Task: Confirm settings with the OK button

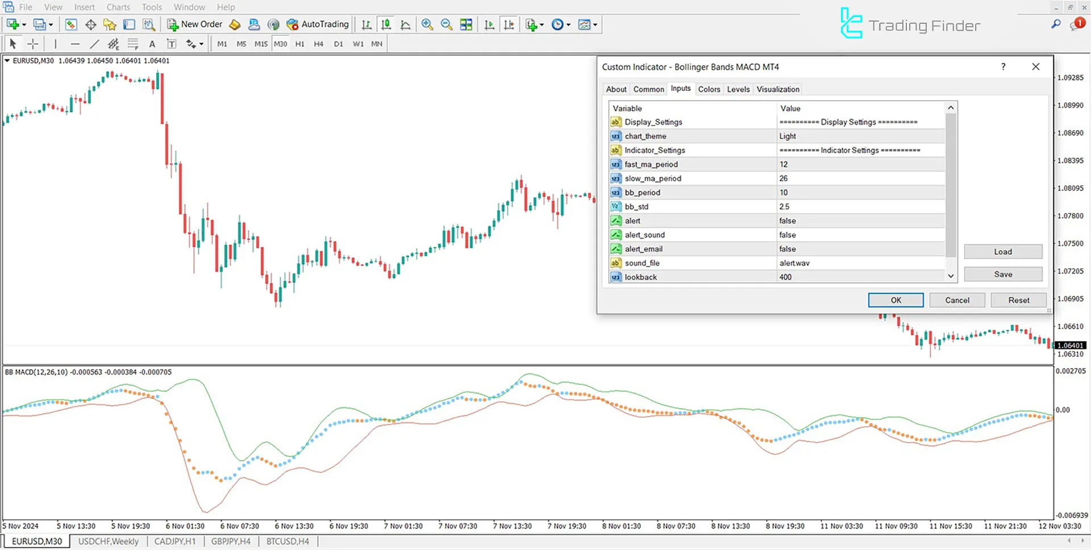Action: (x=896, y=300)
